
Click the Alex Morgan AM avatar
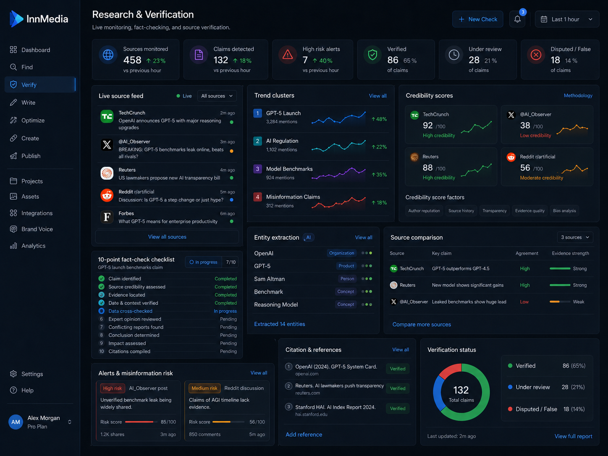click(x=16, y=422)
